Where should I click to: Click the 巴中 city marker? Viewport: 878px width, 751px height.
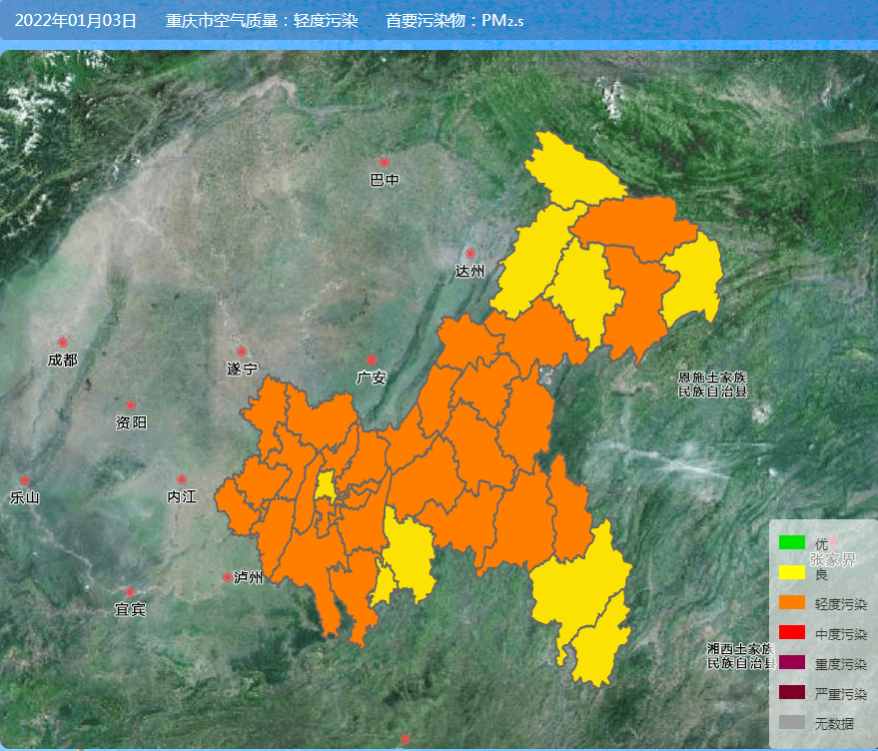(x=384, y=162)
